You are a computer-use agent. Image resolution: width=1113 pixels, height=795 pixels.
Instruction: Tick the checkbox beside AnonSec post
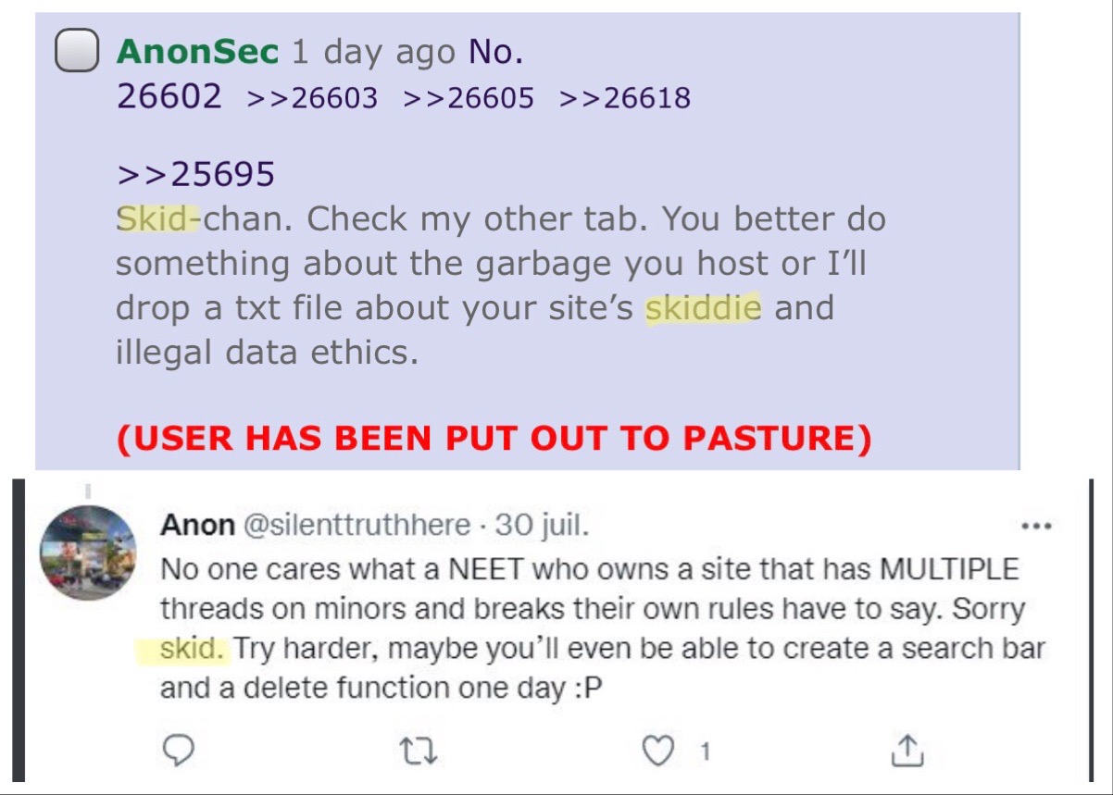click(76, 51)
